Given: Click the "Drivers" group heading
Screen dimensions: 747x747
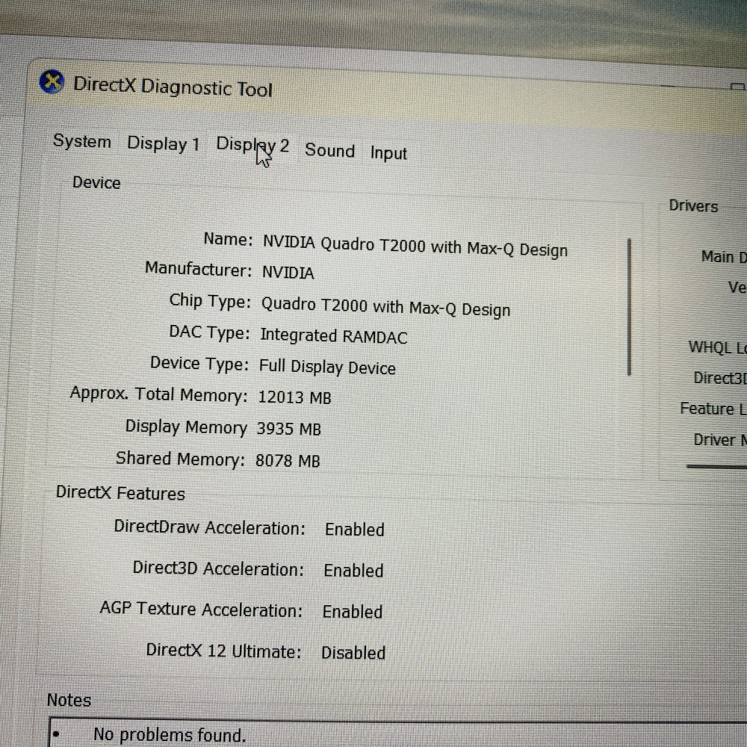Looking at the screenshot, I should pos(693,206).
